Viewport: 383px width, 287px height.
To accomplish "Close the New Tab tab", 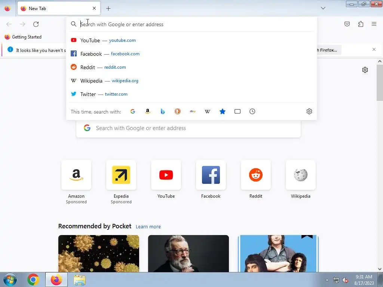I will (94, 8).
